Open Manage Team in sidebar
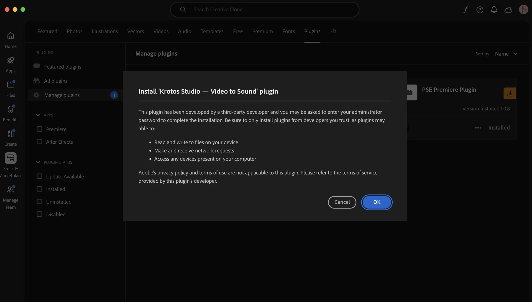Screen dimensions: 532x302 [11, 197]
